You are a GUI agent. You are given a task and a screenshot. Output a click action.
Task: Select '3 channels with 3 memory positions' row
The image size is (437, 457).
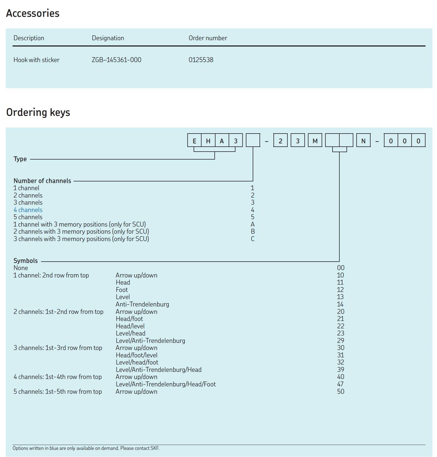[81, 239]
